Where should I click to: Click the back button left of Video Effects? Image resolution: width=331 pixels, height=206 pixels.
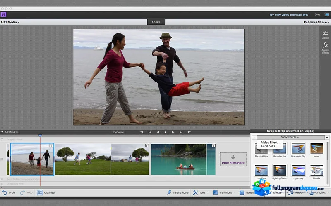[254, 137]
